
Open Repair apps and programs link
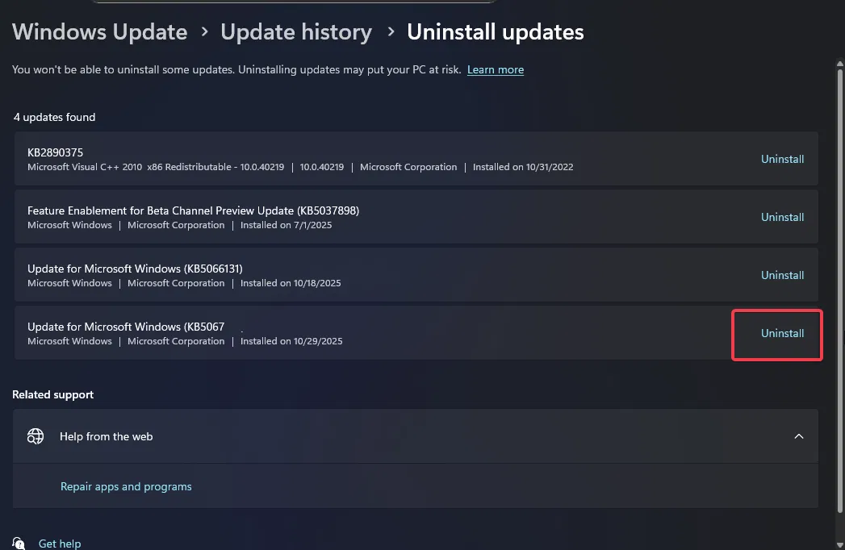(x=126, y=486)
